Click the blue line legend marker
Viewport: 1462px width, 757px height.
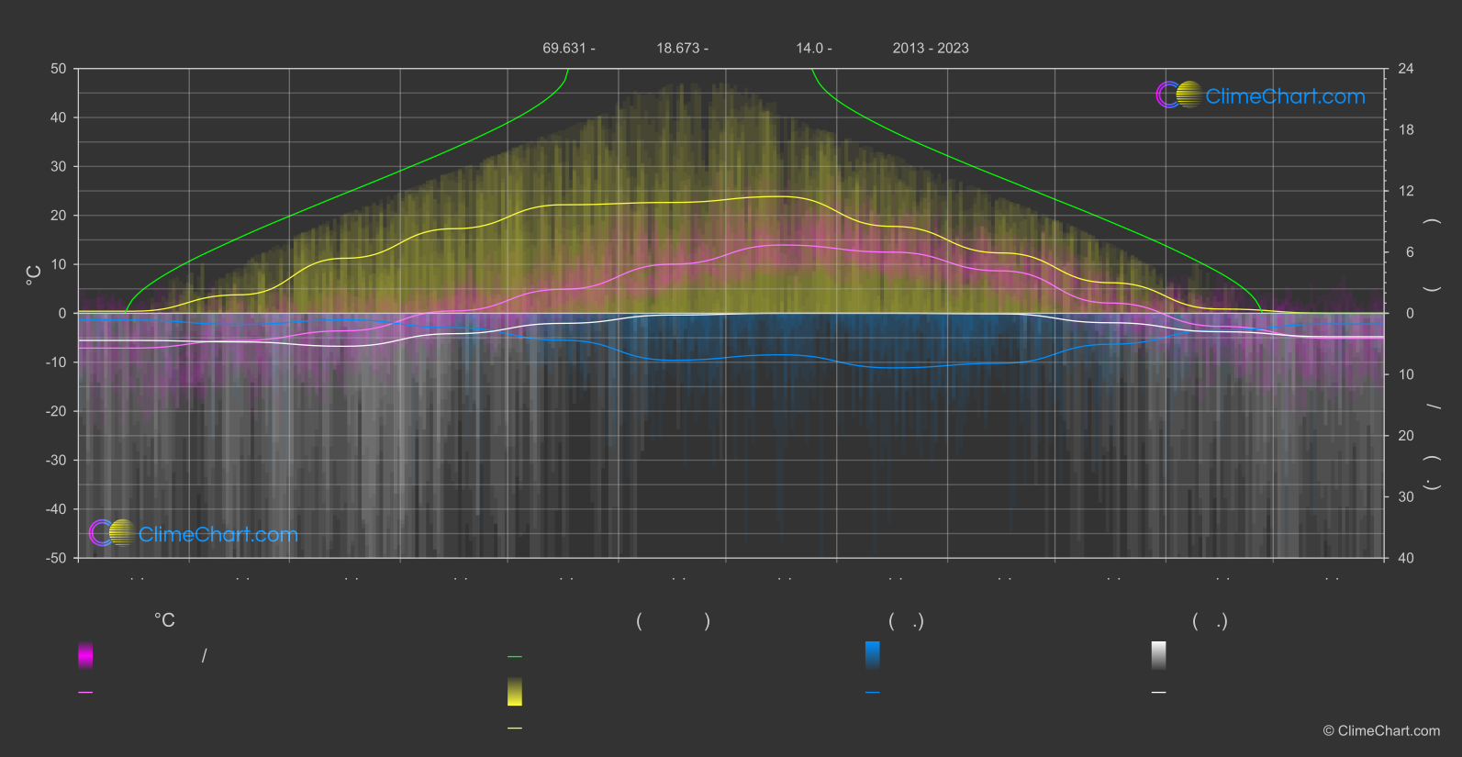pos(873,693)
